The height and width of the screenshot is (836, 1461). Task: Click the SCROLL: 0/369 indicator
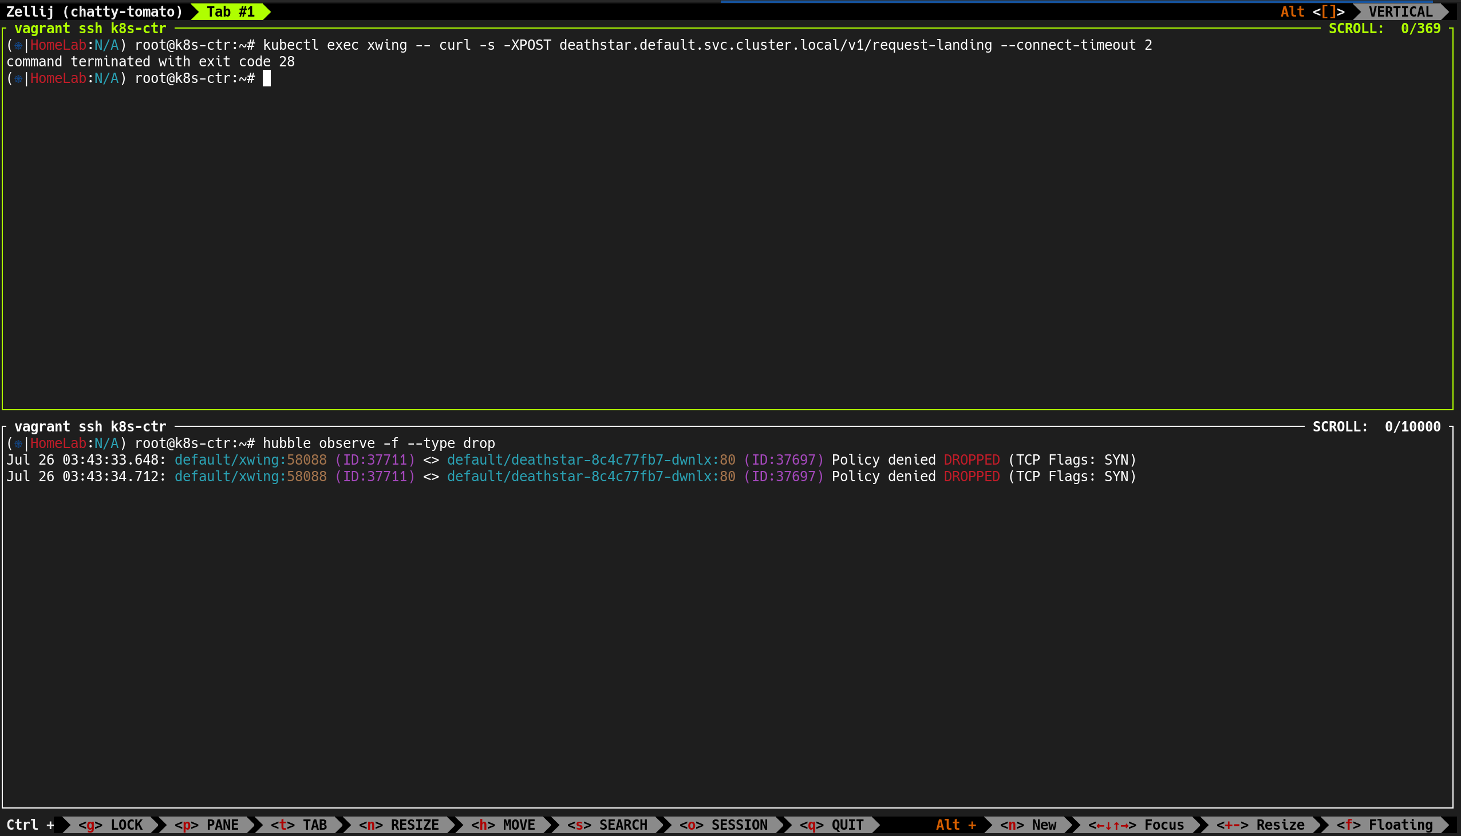[x=1385, y=28]
